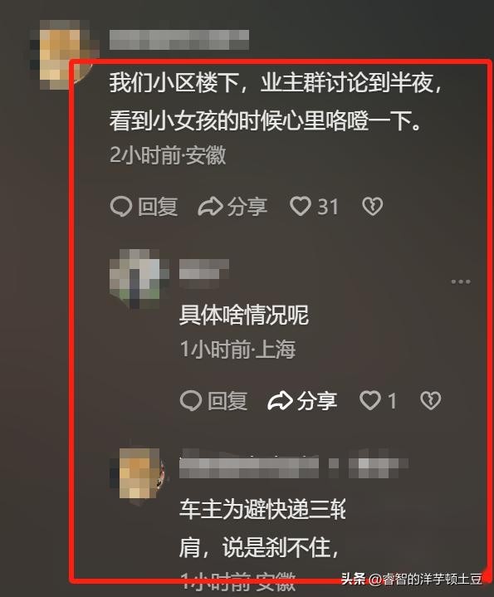Like the top comment with 31 likes
Viewport: 494px width, 597px height.
tap(301, 207)
